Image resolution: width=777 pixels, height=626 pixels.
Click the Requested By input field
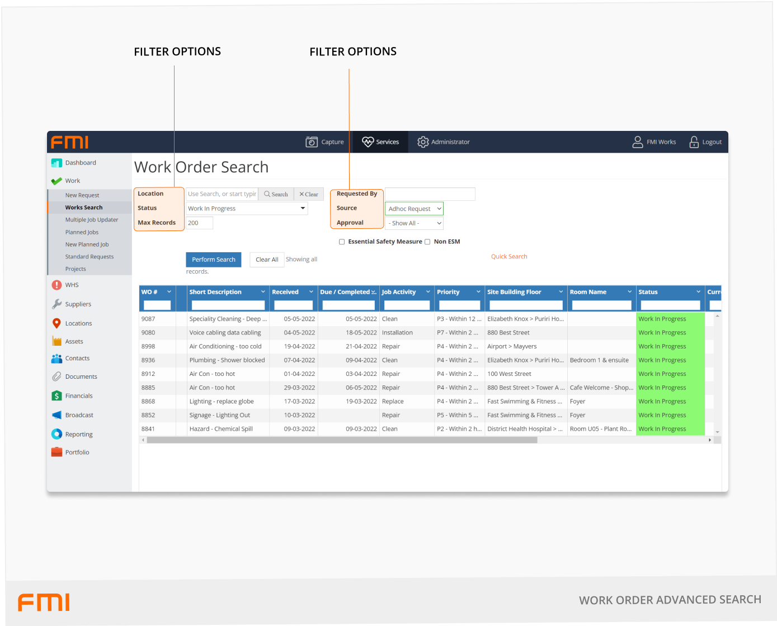430,194
